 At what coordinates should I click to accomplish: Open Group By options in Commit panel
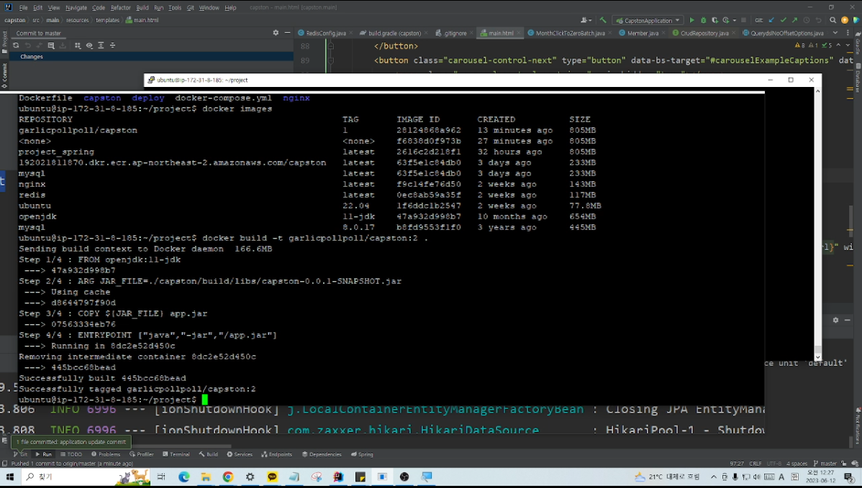pos(78,45)
